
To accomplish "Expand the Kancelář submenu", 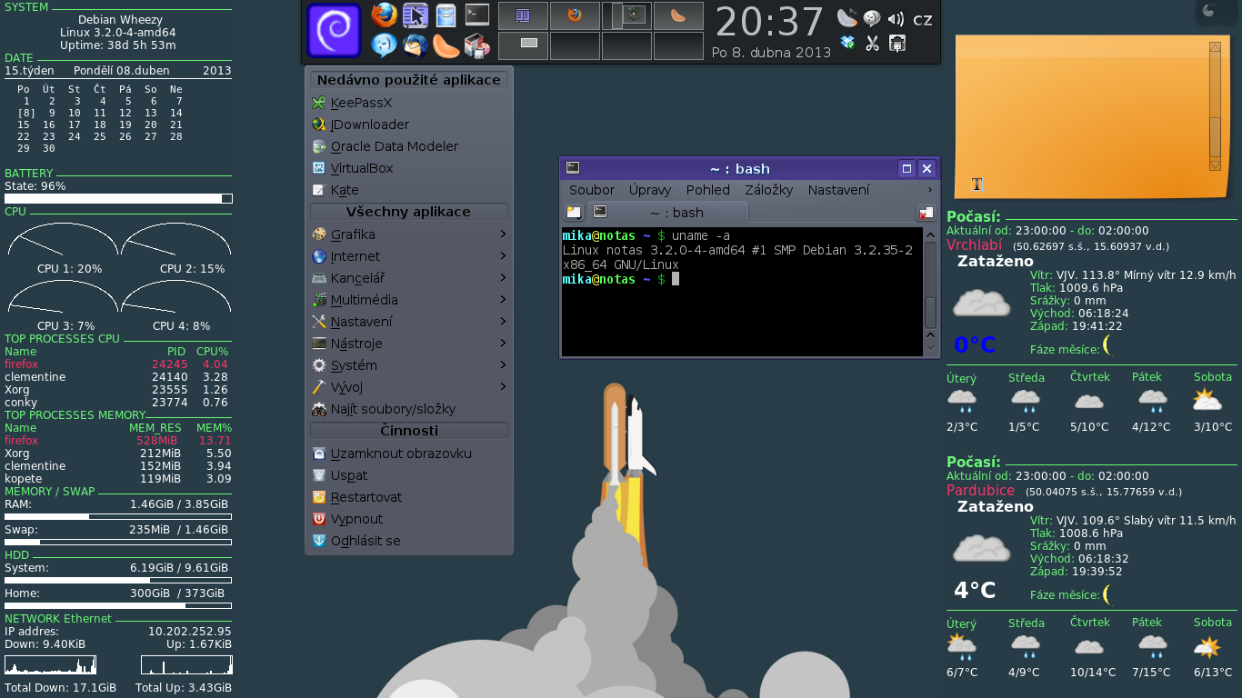I will (x=409, y=278).
